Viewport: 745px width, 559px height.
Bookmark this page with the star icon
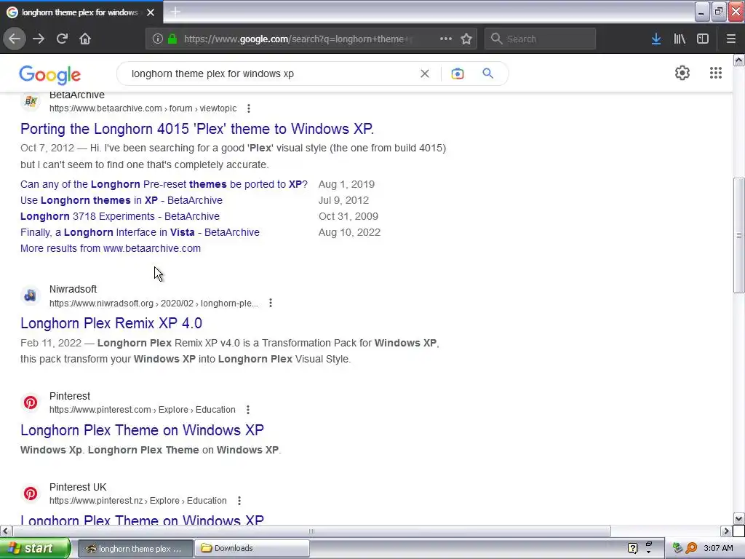[466, 39]
